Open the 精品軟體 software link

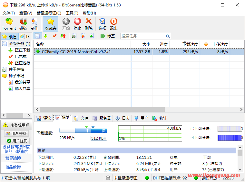point(13,167)
